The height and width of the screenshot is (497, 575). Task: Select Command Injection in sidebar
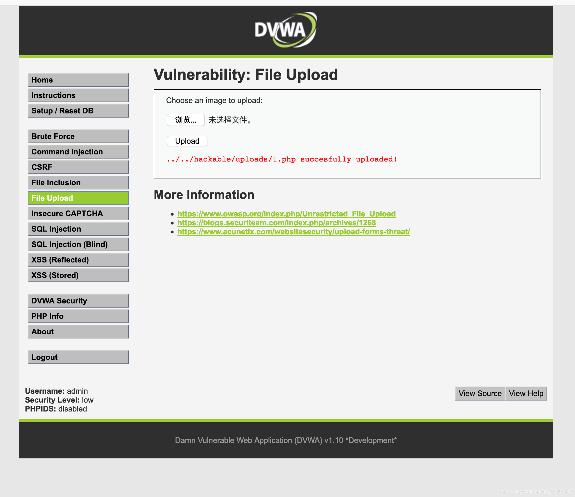78,152
